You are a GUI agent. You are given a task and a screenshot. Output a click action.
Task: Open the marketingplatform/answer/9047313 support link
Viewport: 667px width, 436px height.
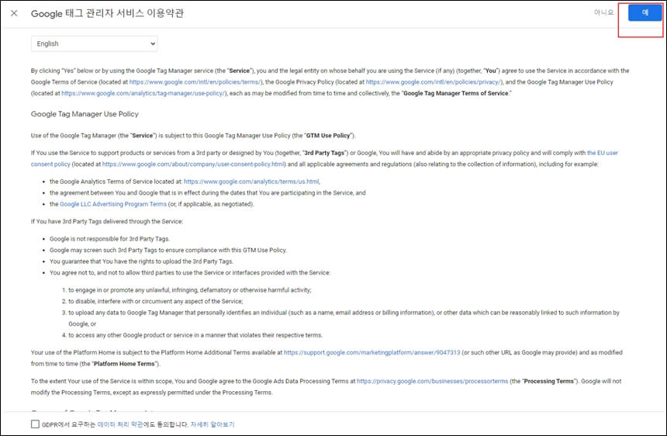coord(372,353)
